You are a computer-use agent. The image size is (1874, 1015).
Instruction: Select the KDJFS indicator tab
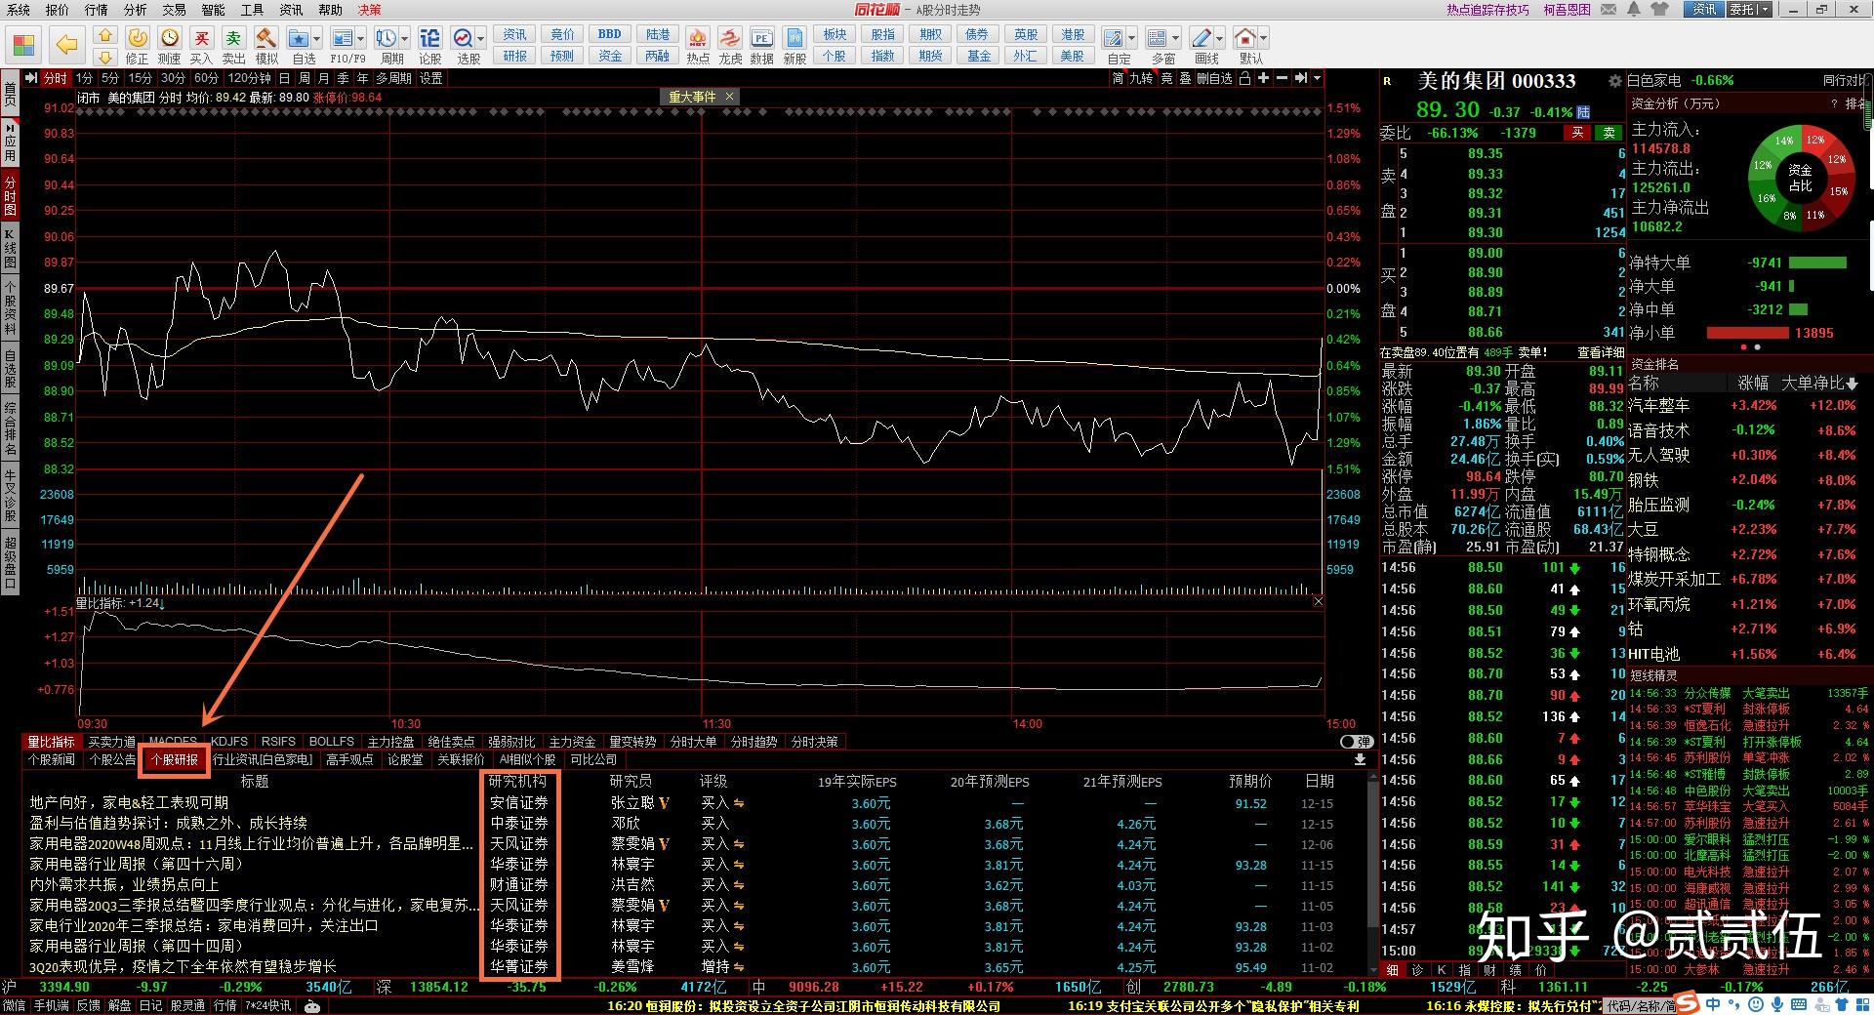point(229,742)
